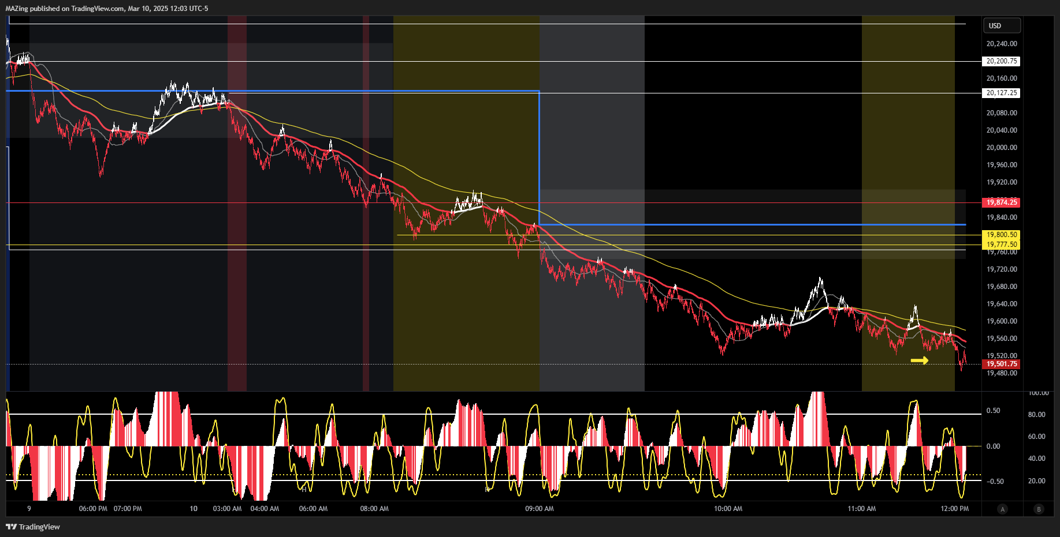
Task: Click the 20,000.00 price axis value
Action: click(x=1002, y=148)
